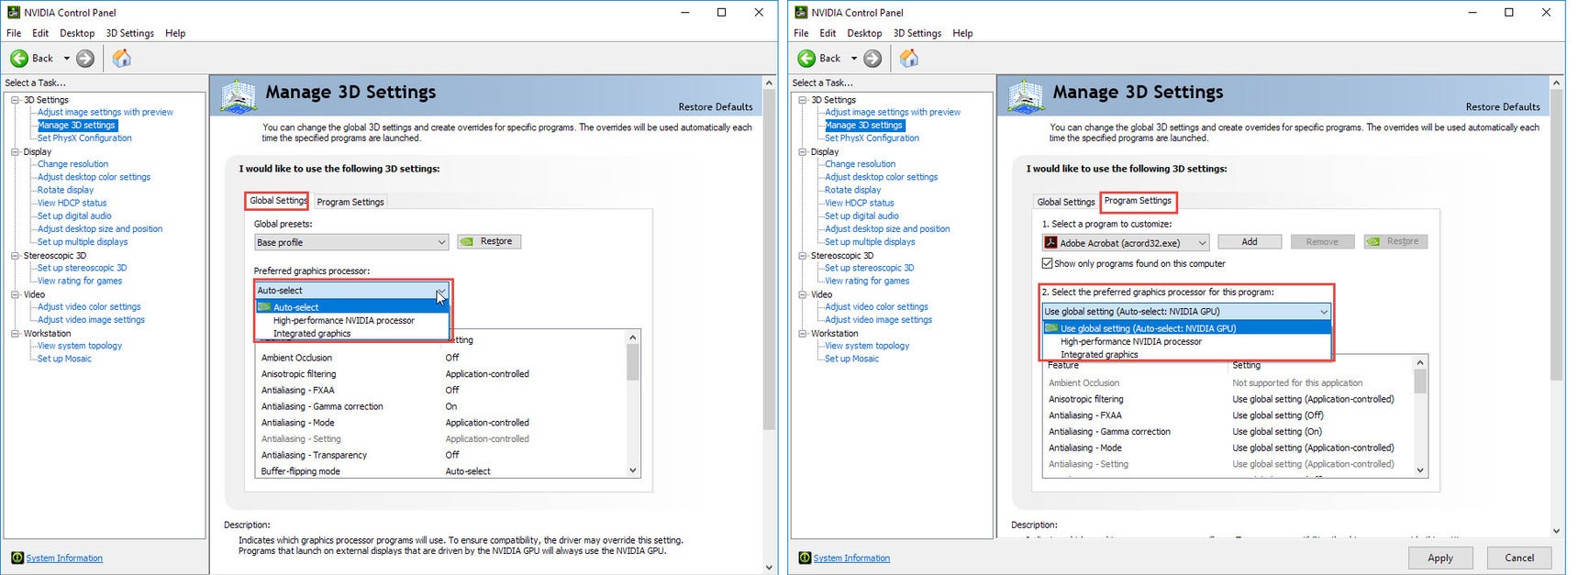
Task: Open Adjust video image settings, left window
Action: click(91, 320)
